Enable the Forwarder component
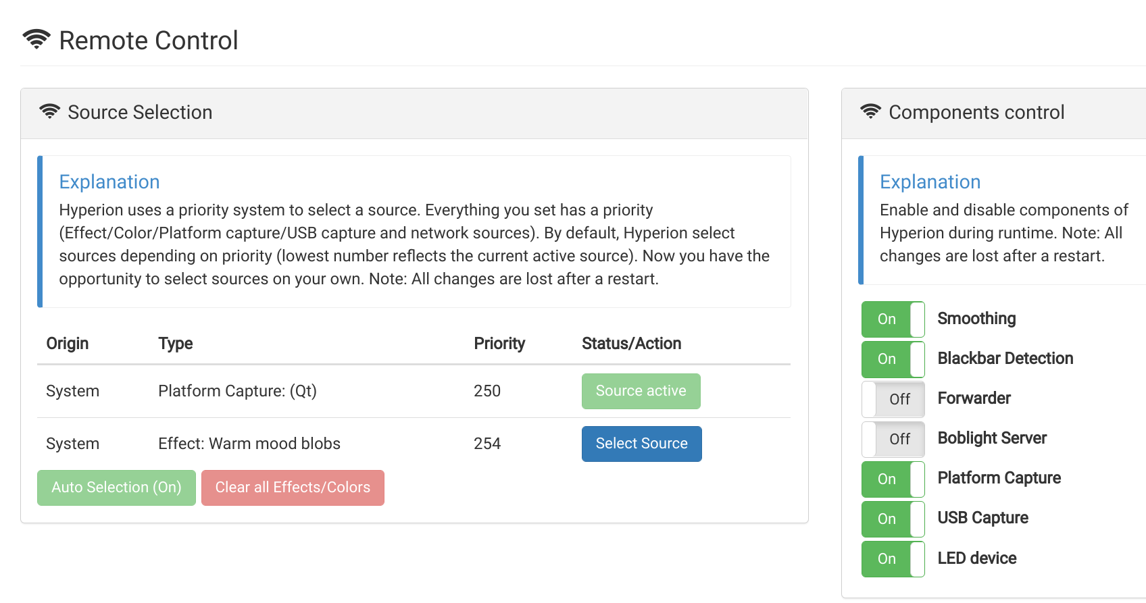This screenshot has width=1146, height=603. tap(893, 398)
